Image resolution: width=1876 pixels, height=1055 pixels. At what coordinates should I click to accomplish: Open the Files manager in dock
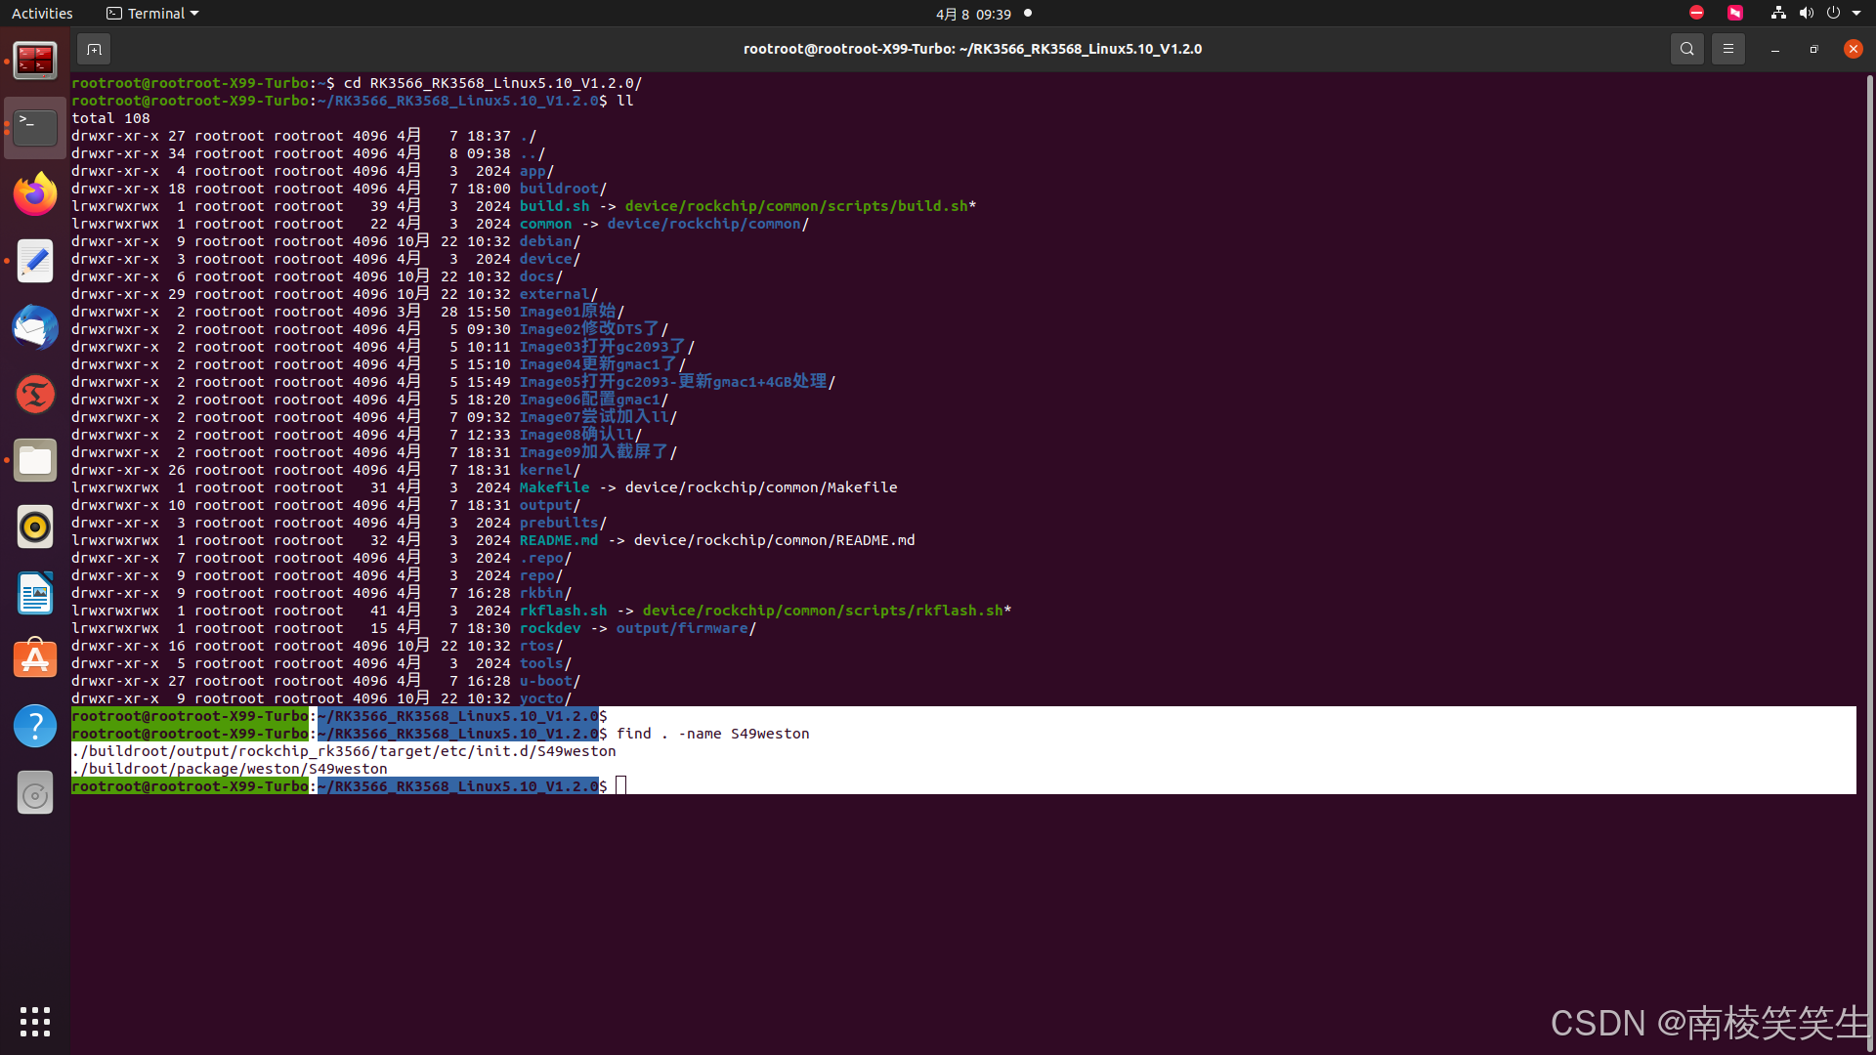coord(35,460)
